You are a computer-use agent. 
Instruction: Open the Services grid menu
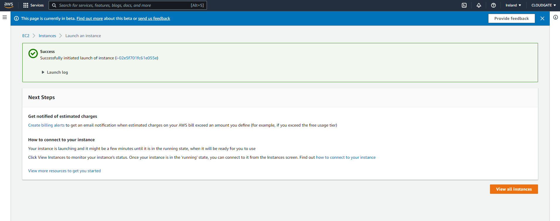[33, 5]
